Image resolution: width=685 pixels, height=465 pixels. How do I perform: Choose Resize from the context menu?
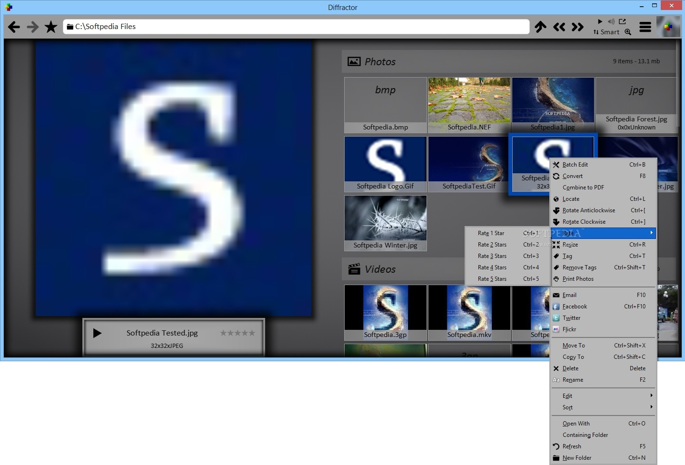click(x=603, y=245)
